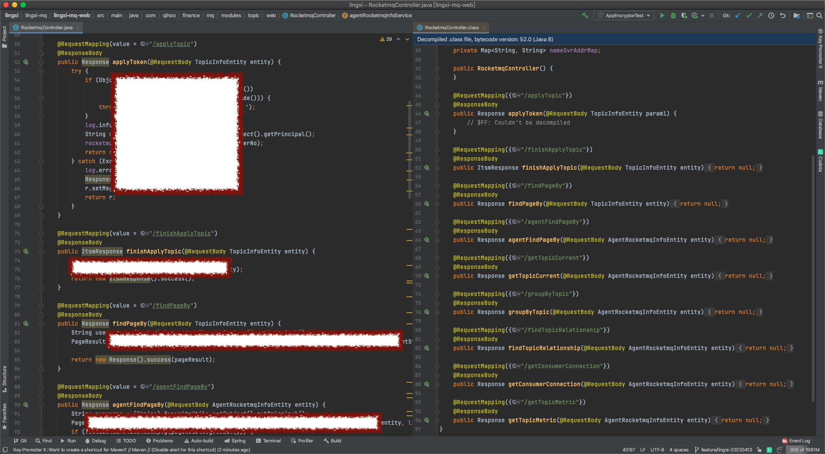Click the Git branch feature/lingxi-20220413
The width and height of the screenshot is (825, 454).
[723, 450]
